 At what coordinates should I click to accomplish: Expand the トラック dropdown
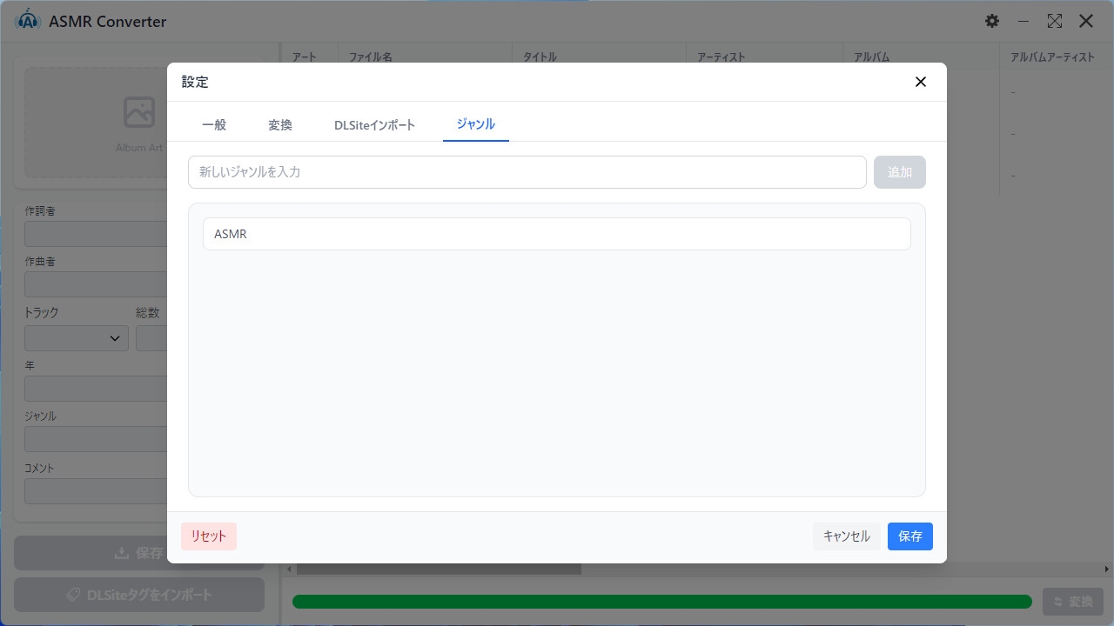(77, 338)
